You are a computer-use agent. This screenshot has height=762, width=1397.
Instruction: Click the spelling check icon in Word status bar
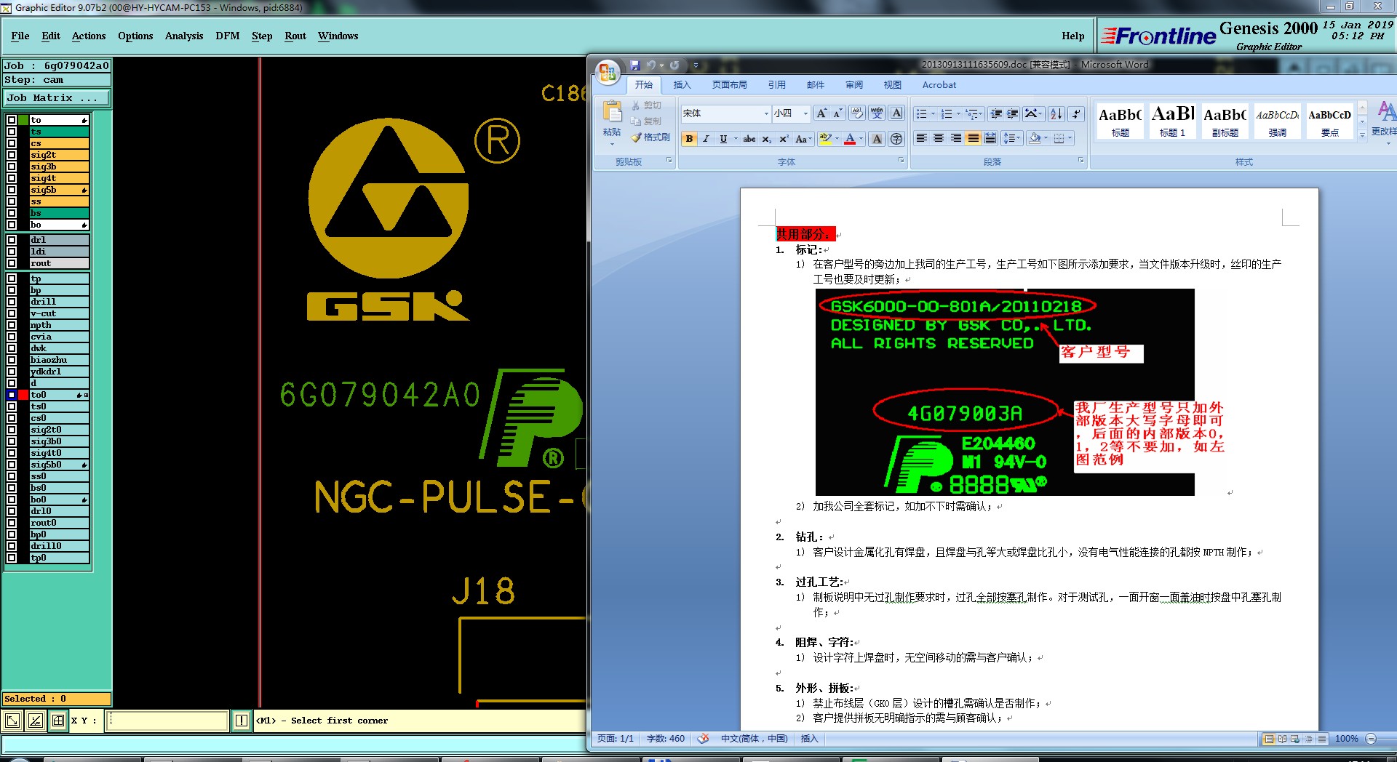(703, 739)
